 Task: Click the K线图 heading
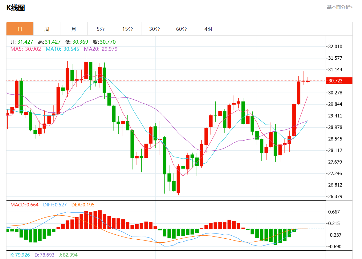click(x=15, y=8)
